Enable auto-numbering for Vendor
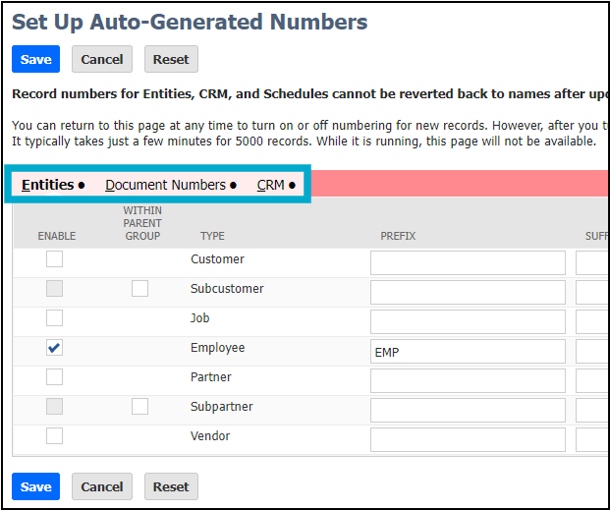This screenshot has width=610, height=510. (55, 436)
